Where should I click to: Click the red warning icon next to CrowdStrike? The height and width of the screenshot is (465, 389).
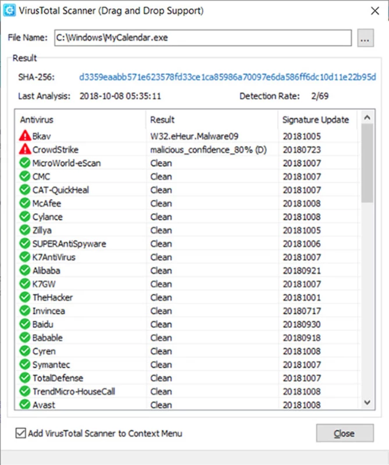tap(25, 149)
